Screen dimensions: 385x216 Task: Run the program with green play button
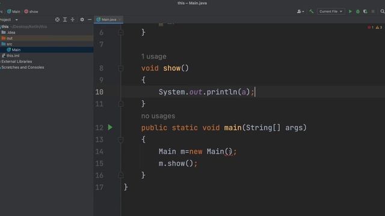point(350,11)
